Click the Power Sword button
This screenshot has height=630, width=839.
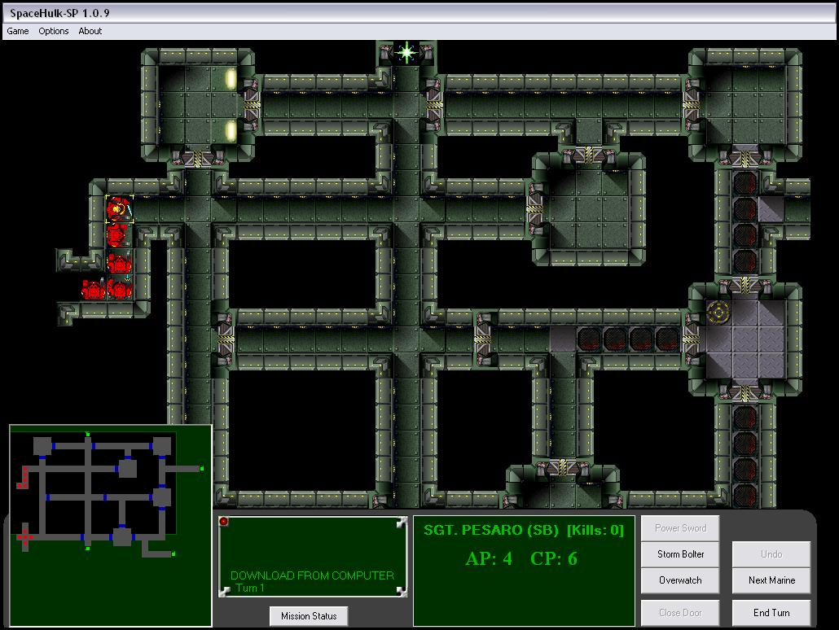[x=680, y=528]
